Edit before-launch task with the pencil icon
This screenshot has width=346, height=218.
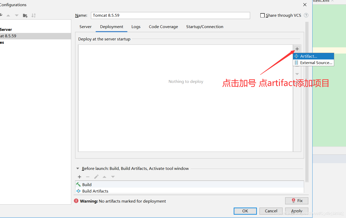point(96,177)
